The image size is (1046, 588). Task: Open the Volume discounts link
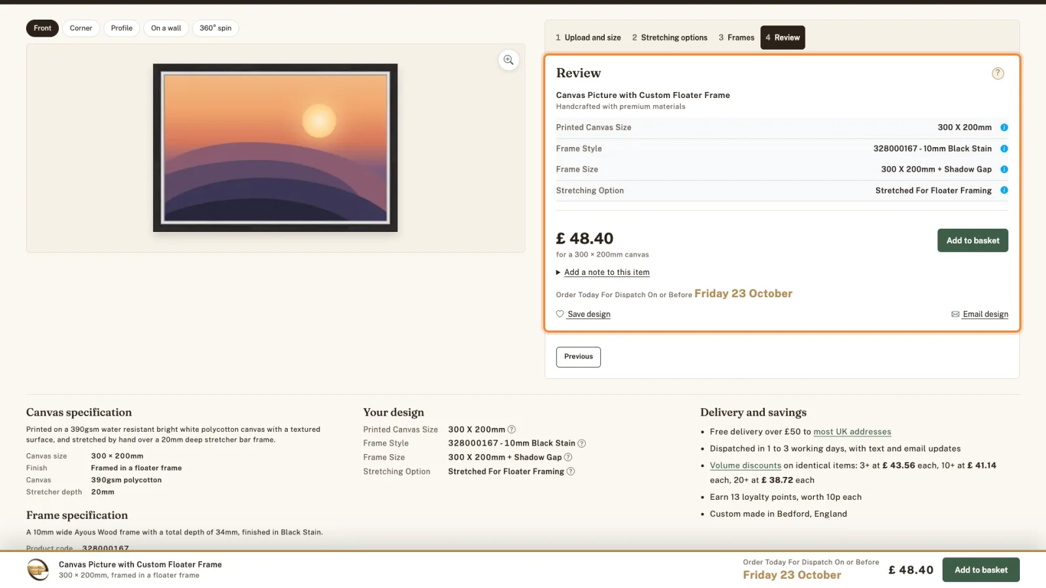745,466
